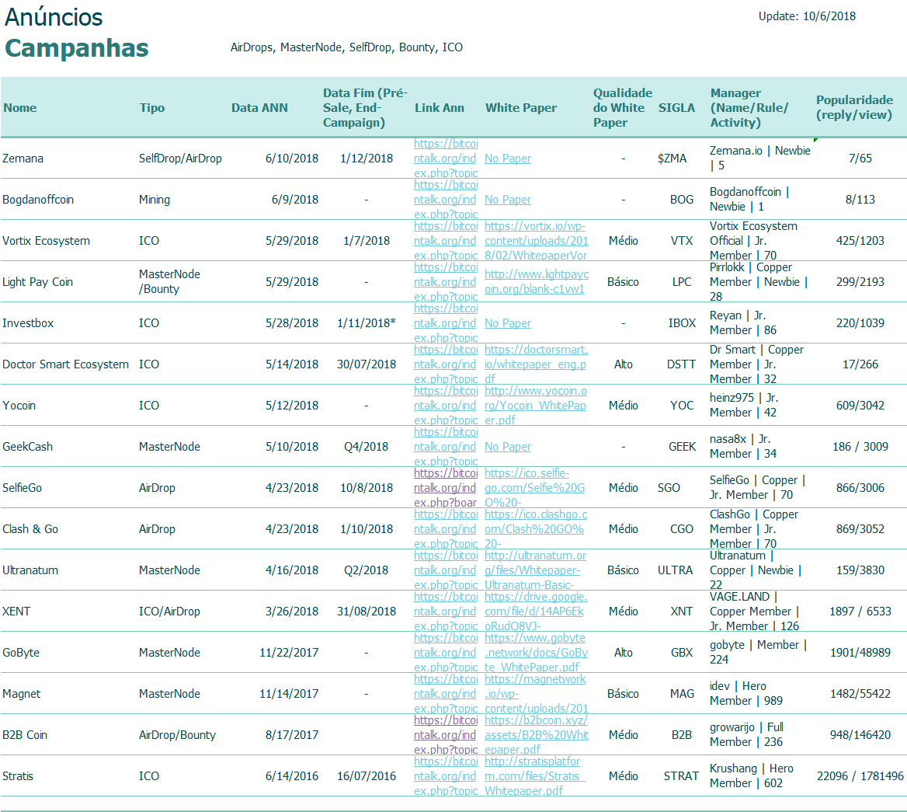Open the B2B Coin whitepaper link
This screenshot has width=907, height=812.
pos(537,734)
